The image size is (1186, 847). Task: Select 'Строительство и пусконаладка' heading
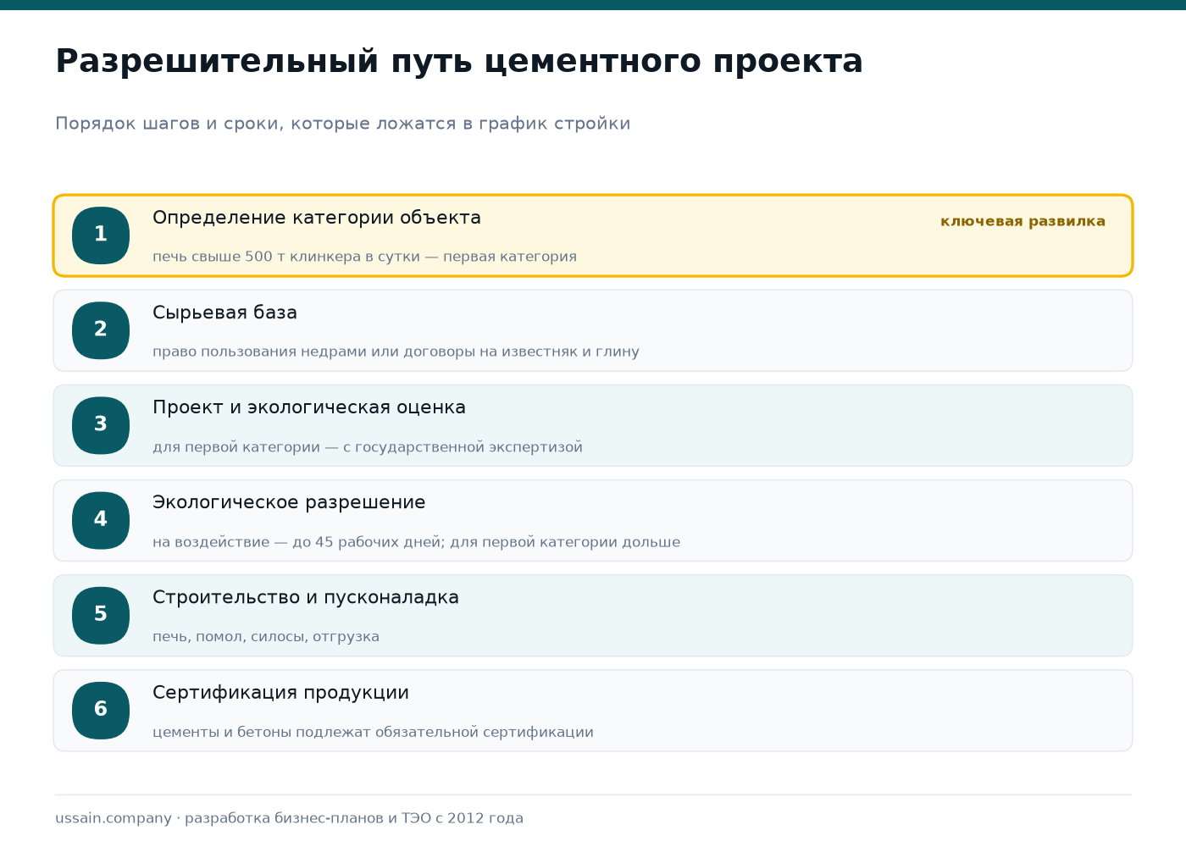[306, 597]
